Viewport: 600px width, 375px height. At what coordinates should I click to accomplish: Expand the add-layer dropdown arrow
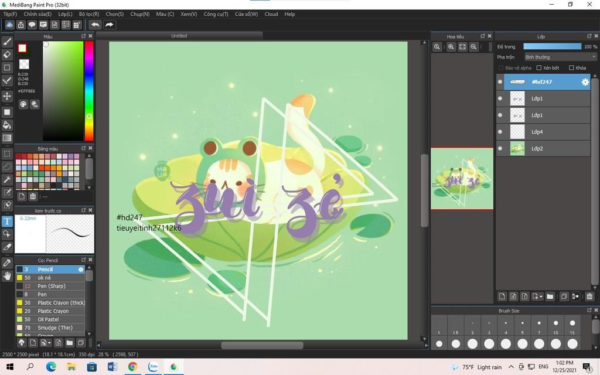click(537, 296)
